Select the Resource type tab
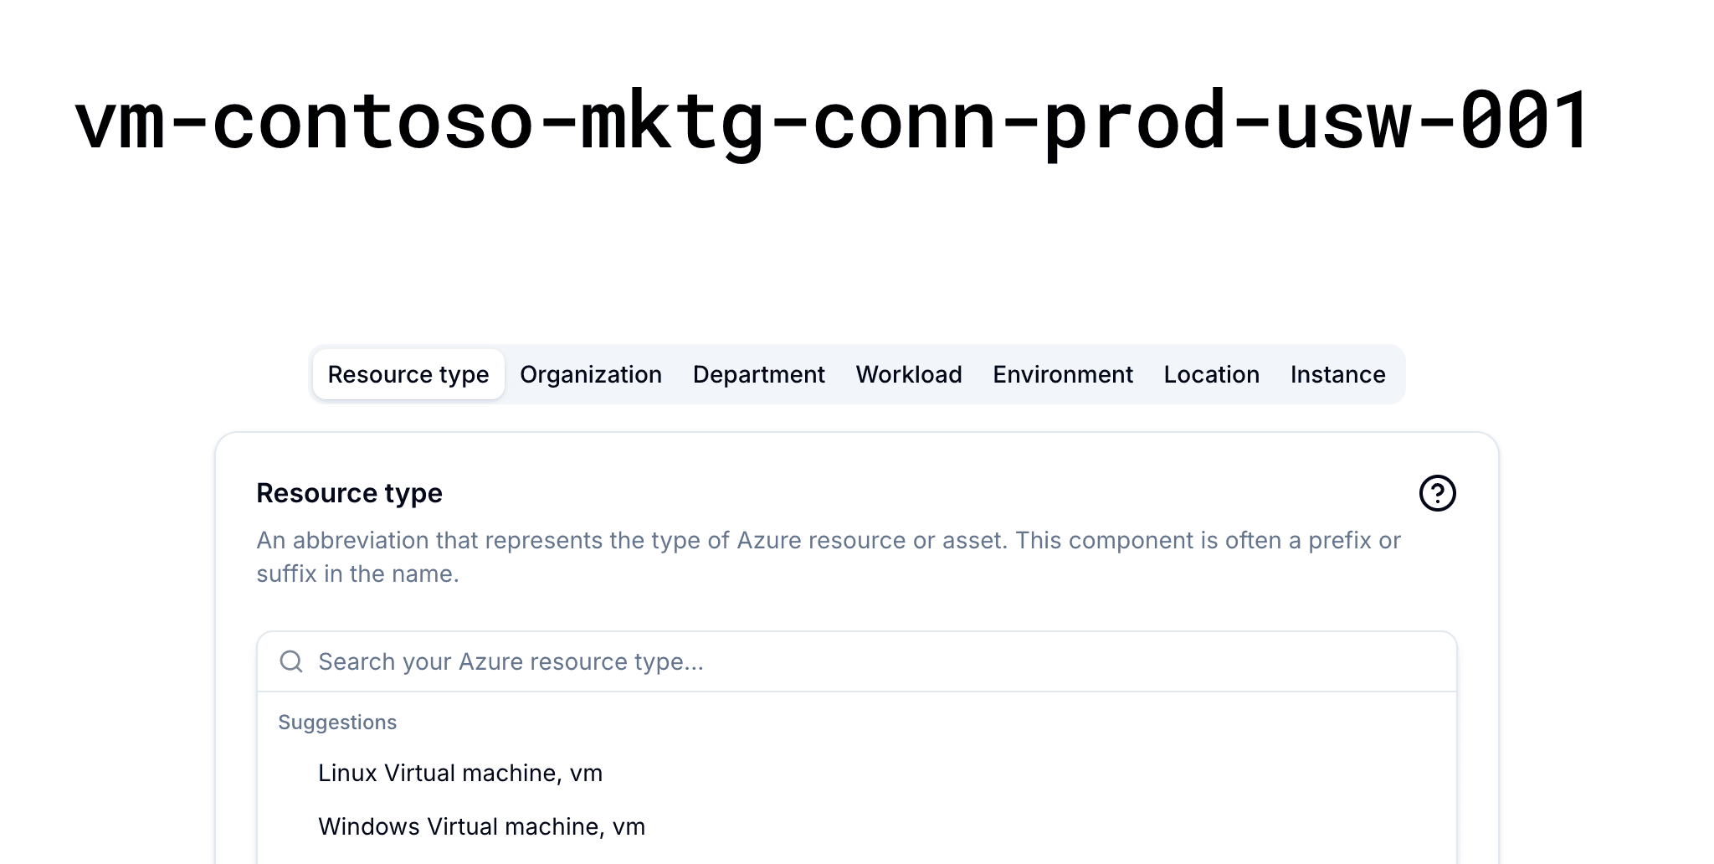This screenshot has width=1714, height=864. pos(408,374)
